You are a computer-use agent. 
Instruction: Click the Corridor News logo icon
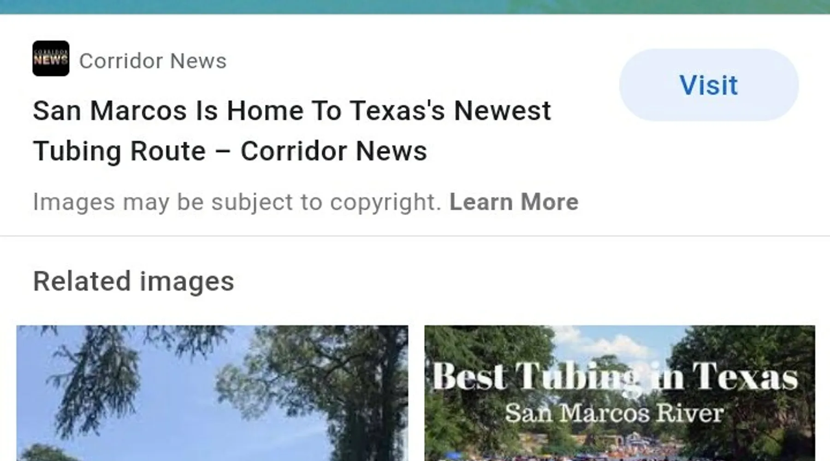pos(51,59)
